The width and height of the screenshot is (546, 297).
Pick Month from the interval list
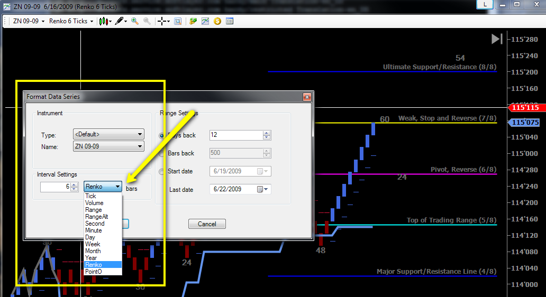(x=103, y=251)
